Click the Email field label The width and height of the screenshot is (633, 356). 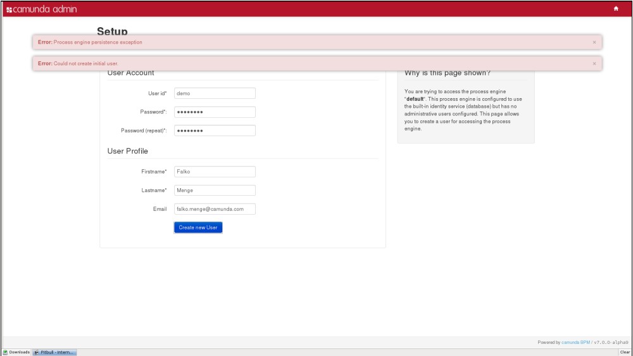click(160, 209)
